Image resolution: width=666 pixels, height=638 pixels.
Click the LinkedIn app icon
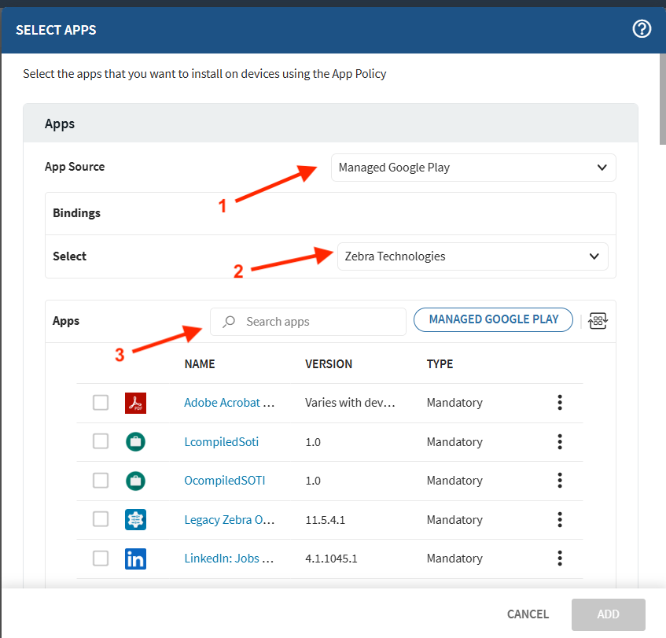coord(136,559)
